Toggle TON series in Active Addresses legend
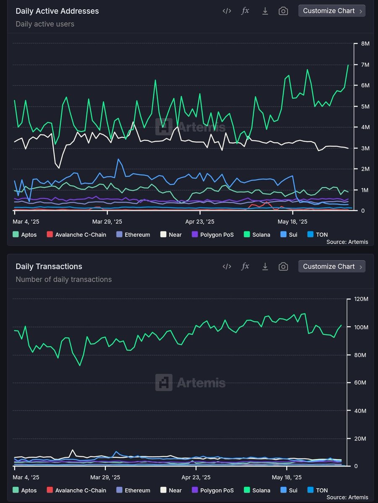The image size is (378, 503). coord(318,235)
